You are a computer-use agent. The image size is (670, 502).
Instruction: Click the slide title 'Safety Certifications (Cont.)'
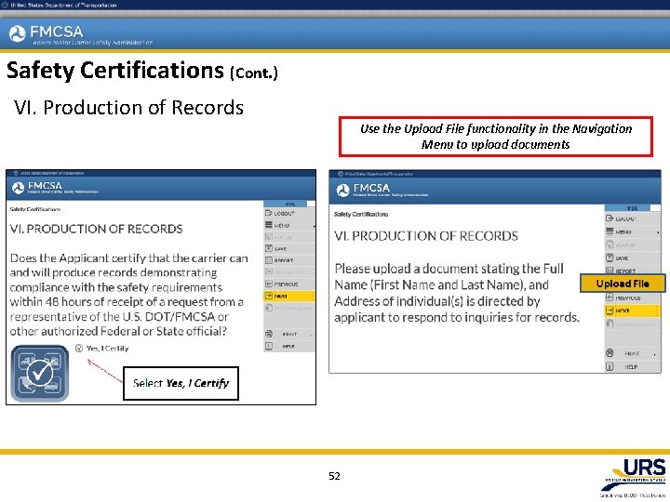click(142, 71)
